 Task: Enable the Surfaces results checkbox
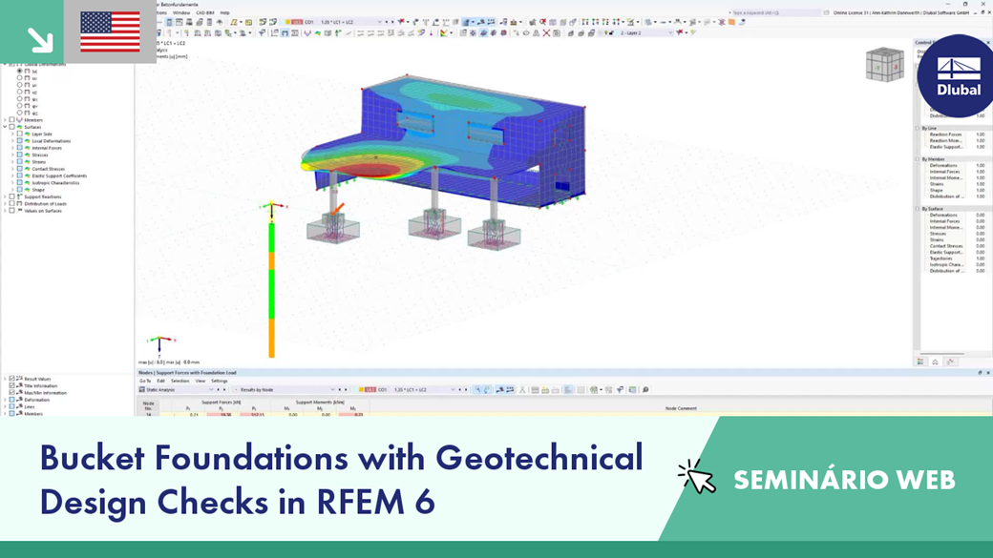(12, 127)
